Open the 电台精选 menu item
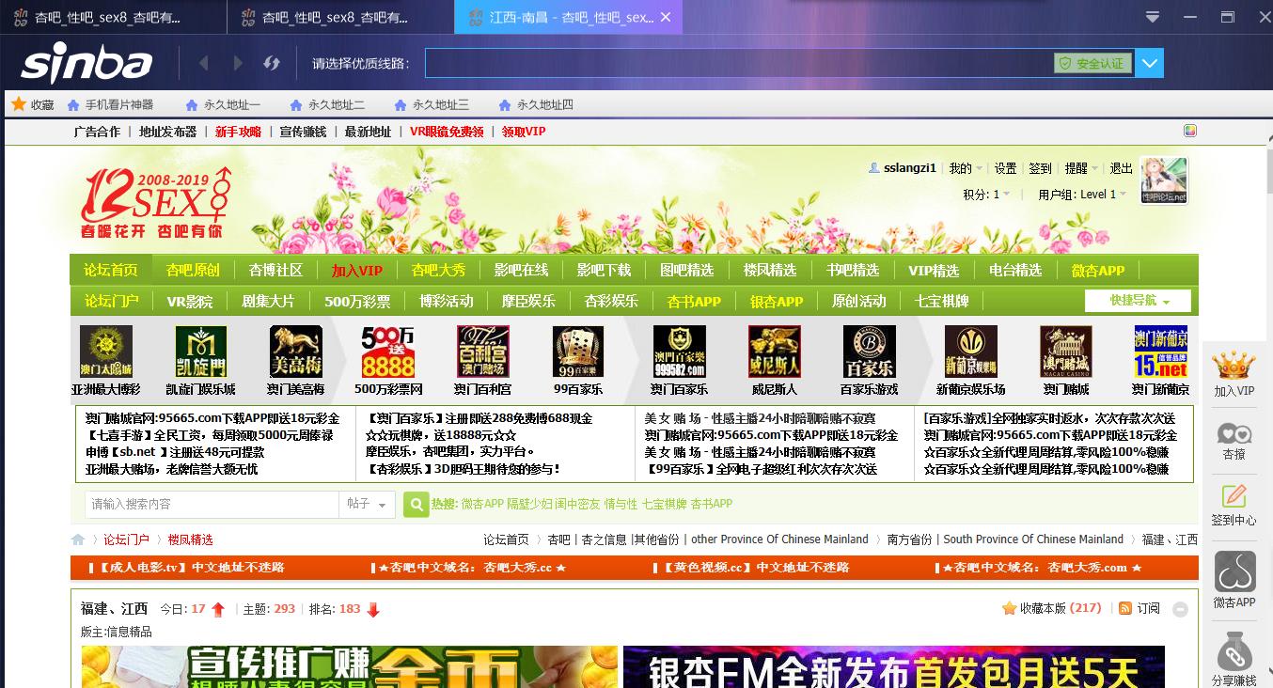Viewport: 1273px width, 688px height. (x=1015, y=271)
